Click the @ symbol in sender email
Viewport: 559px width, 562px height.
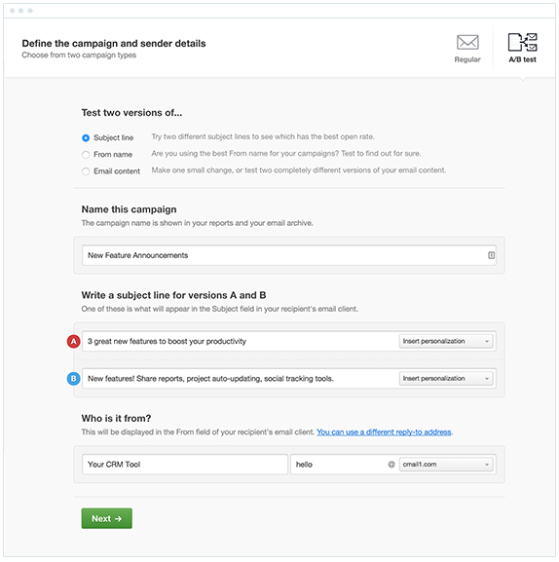click(x=391, y=465)
